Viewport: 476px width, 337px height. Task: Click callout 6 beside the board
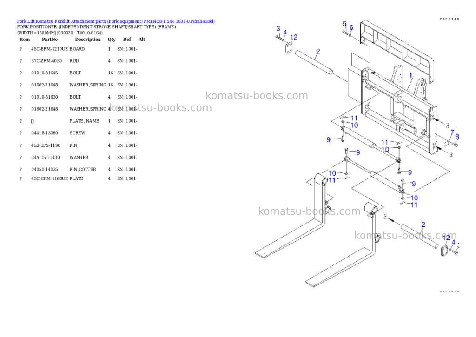point(351,27)
